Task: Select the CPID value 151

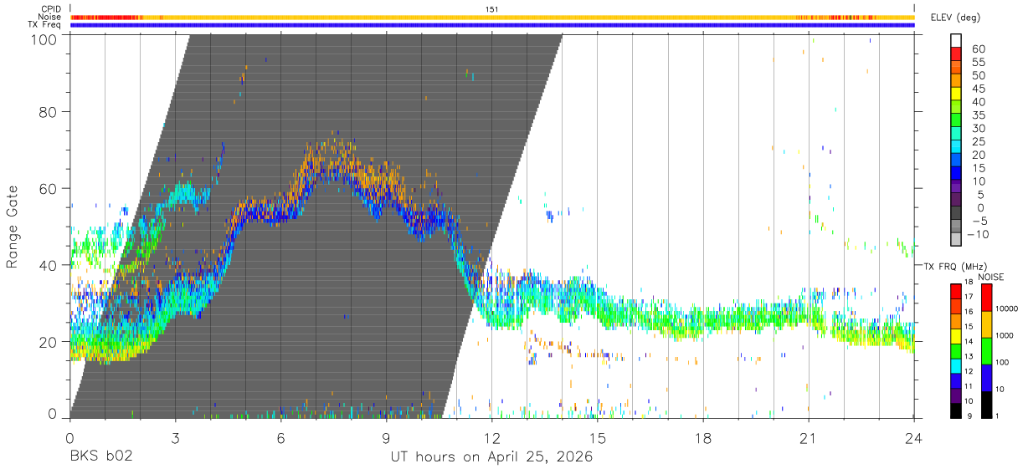Action: (491, 9)
